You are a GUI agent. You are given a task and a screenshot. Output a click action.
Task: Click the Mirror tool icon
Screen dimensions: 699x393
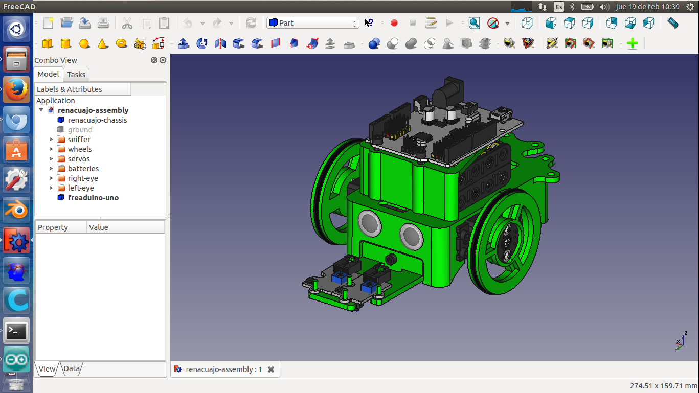(220, 44)
